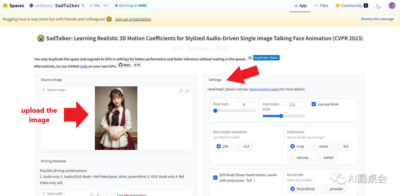
Task: Toggle the Use Idle Animation checkbox
Action: 113,195
